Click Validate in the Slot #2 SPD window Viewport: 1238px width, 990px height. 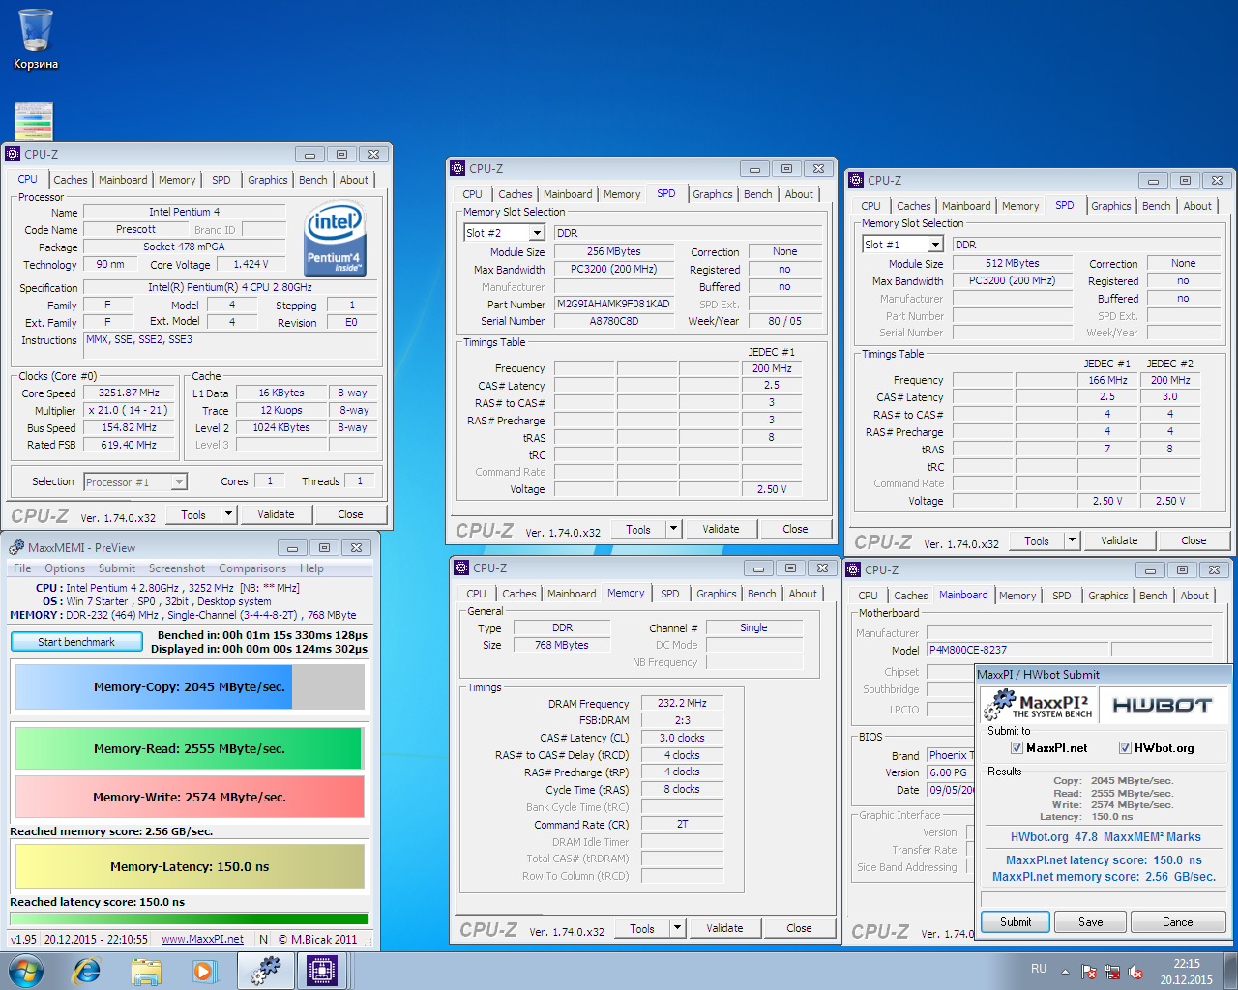point(721,529)
